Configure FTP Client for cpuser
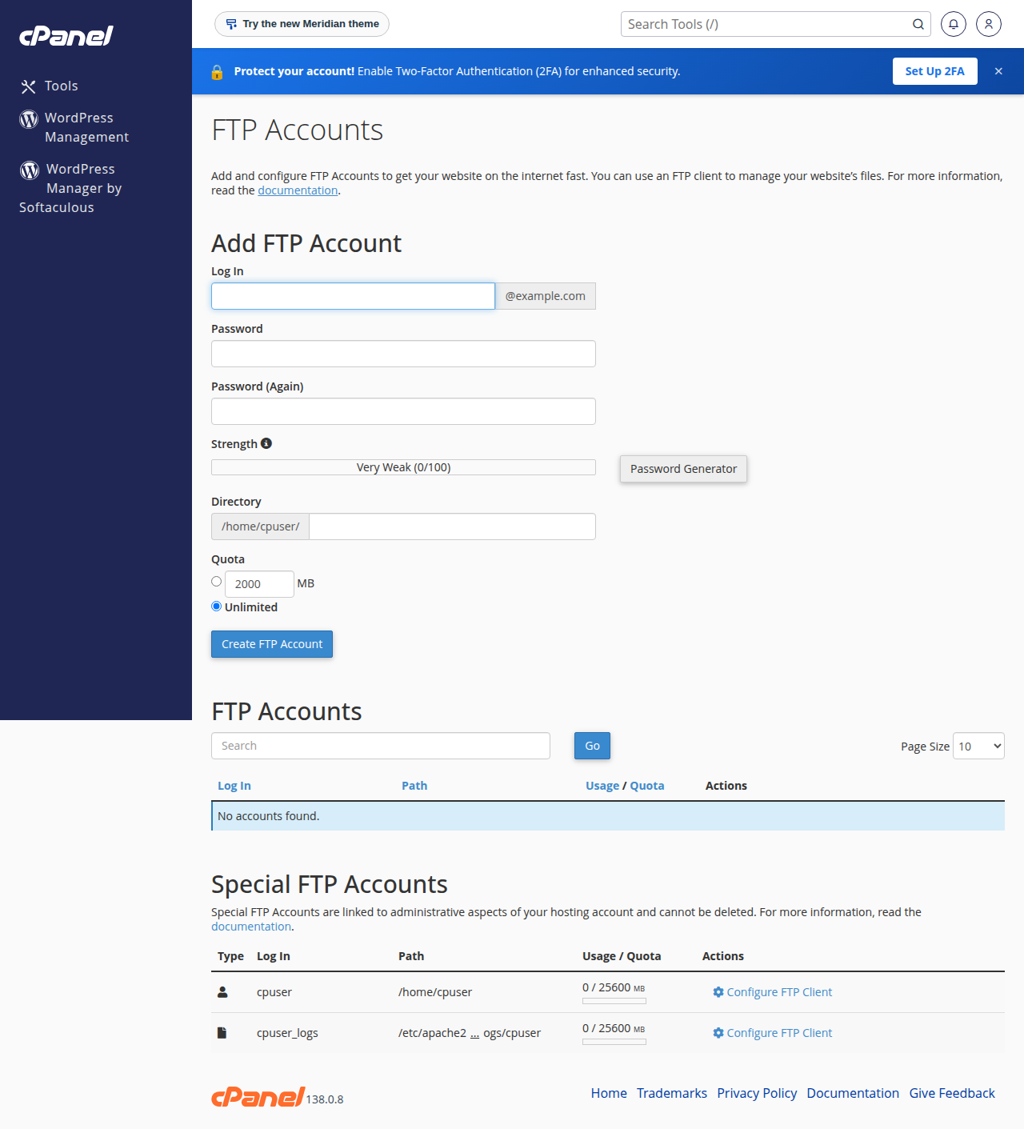 tap(773, 992)
